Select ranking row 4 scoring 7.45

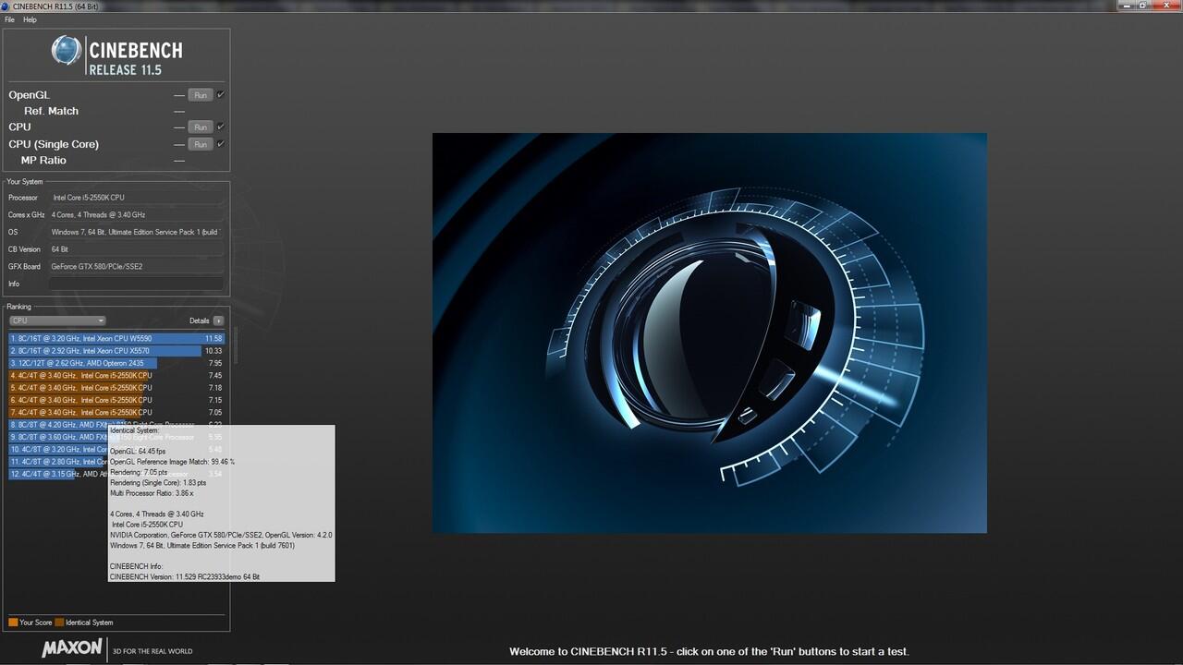(116, 376)
